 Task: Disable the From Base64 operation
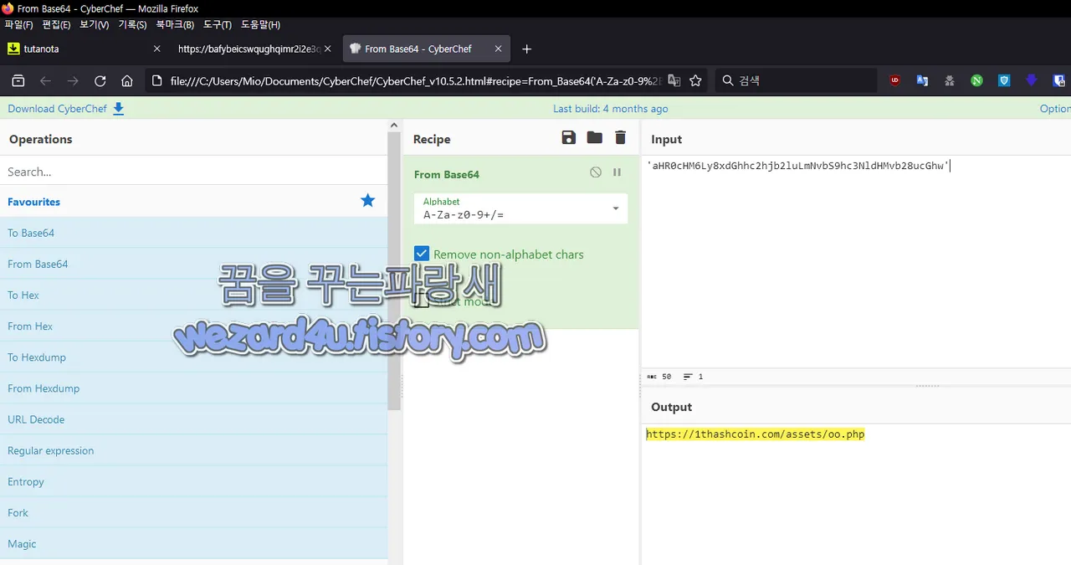point(596,172)
